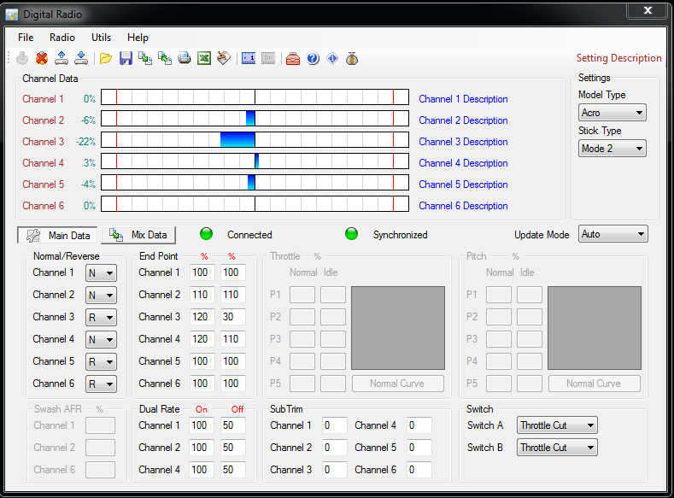Viewport: 674px width, 498px height.
Task: Click Dual Rate Channel 4 Off field 50
Action: (233, 470)
